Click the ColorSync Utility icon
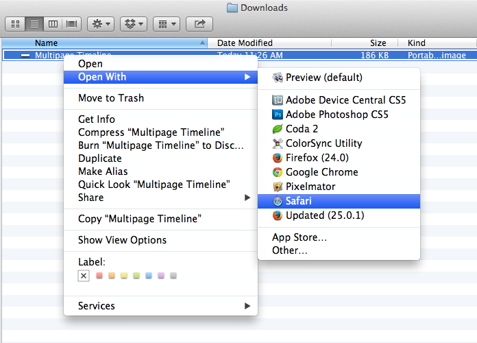477x343 pixels. (x=278, y=143)
